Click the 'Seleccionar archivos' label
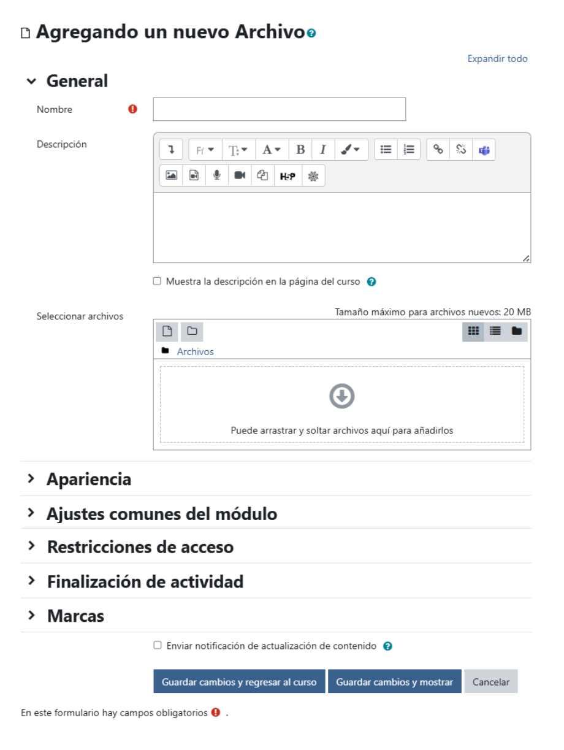The width and height of the screenshot is (564, 750). pos(80,316)
